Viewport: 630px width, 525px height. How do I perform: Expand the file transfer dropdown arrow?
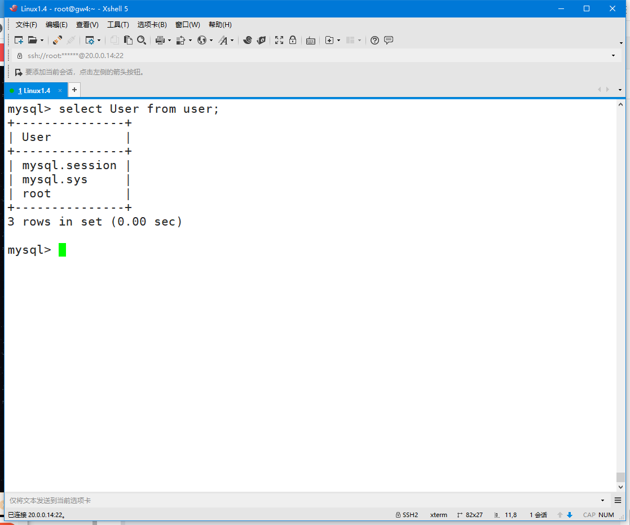190,41
